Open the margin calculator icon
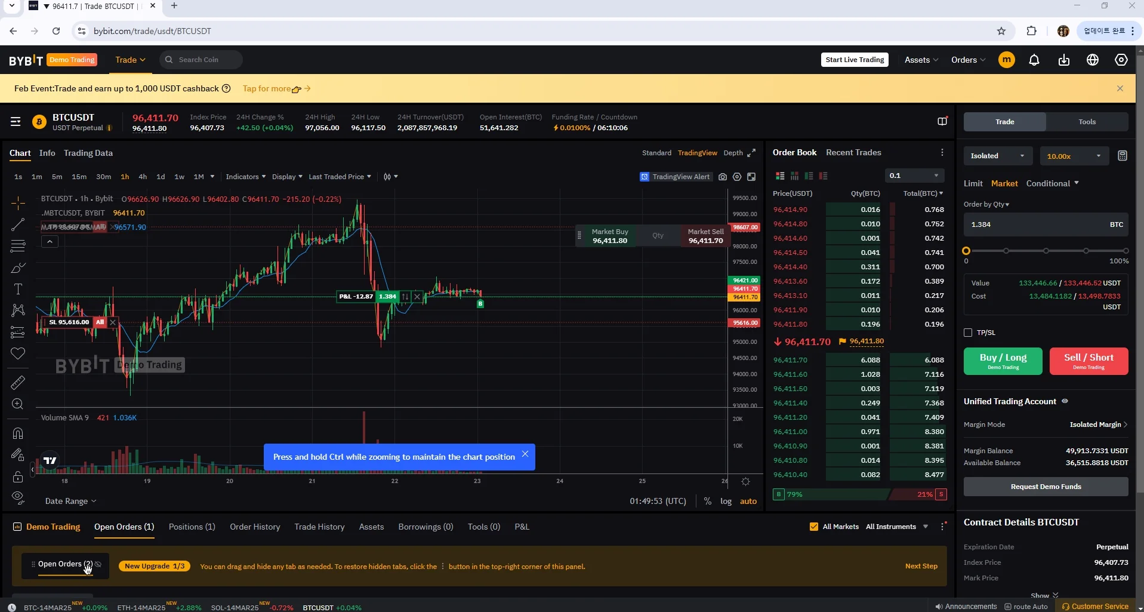1144x612 pixels. point(1123,156)
